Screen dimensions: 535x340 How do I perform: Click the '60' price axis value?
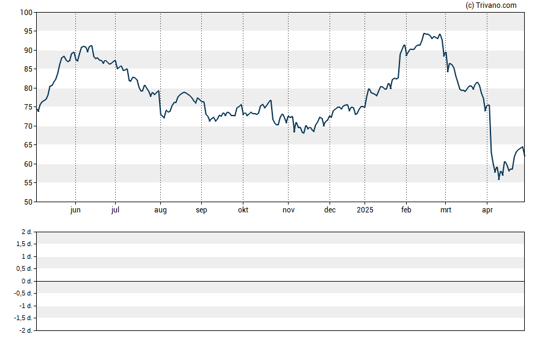(28, 164)
